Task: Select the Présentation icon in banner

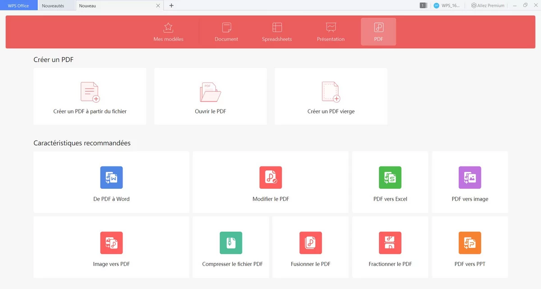Action: (x=330, y=27)
